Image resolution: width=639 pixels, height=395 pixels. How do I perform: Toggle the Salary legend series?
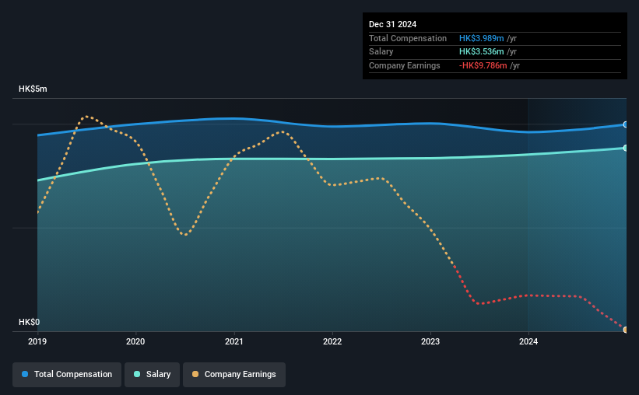click(x=152, y=375)
